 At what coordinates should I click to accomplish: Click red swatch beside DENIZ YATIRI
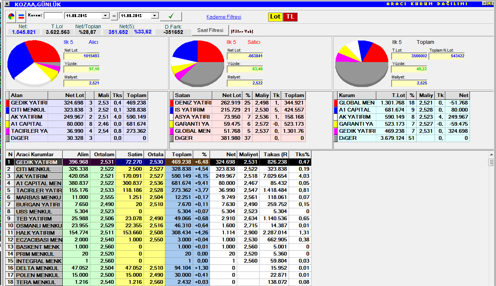[172, 103]
